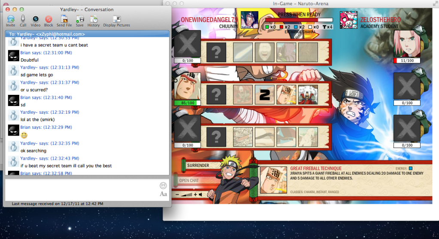Screen dimensions: 439x239
Task: Block this contact using the Block icon
Action: (x=48, y=19)
